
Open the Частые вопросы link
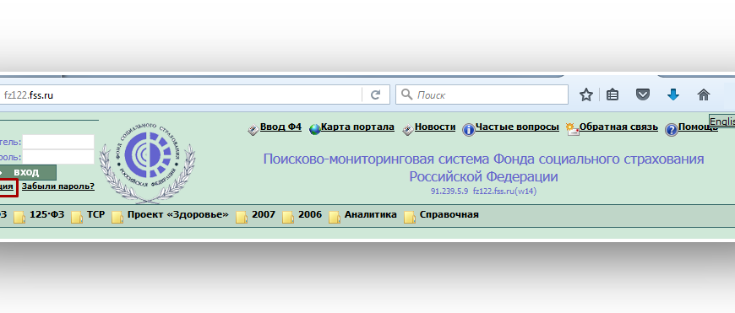coord(517,127)
